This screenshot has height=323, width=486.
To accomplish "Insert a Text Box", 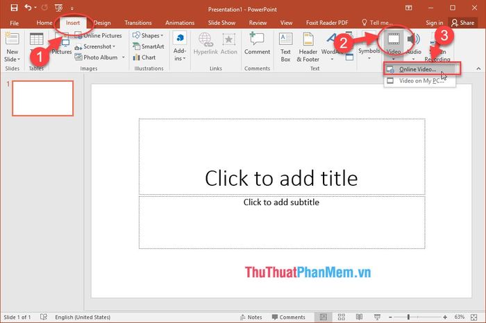I will pyautogui.click(x=285, y=46).
